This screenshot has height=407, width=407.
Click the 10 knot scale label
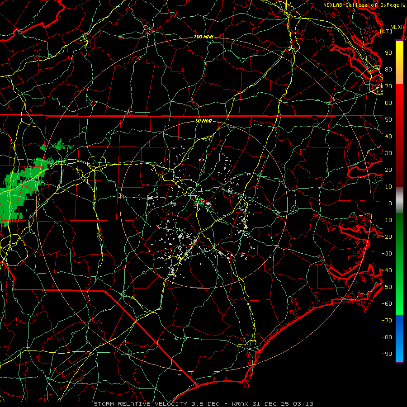pos(388,187)
